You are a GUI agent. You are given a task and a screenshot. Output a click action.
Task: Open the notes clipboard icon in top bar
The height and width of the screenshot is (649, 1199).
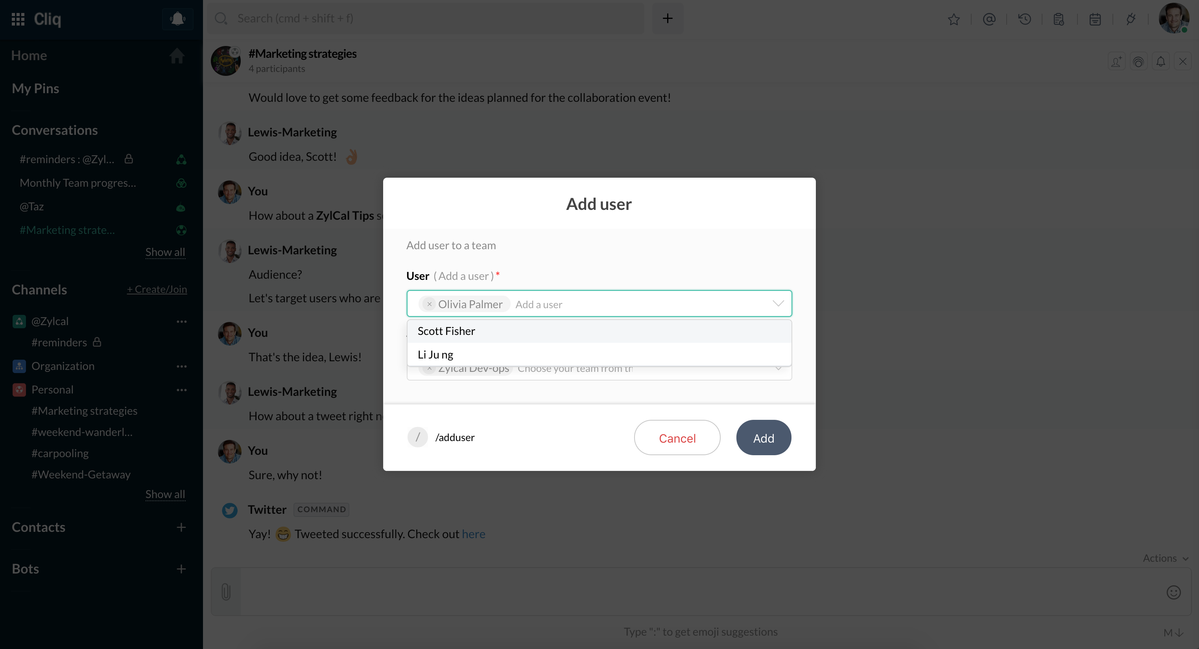[1059, 19]
